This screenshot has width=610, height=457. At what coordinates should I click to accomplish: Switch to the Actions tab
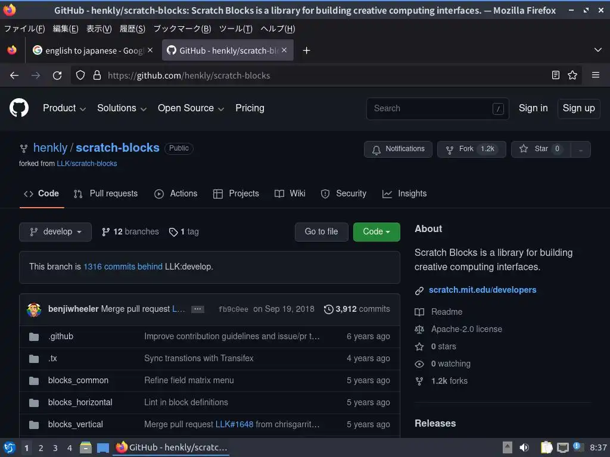pyautogui.click(x=176, y=193)
